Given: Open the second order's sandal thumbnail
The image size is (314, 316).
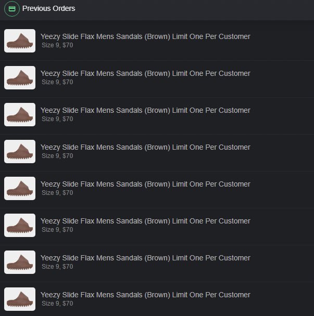Looking at the screenshot, I should [x=20, y=77].
